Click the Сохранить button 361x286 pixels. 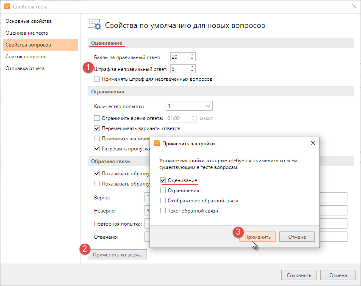[299, 275]
